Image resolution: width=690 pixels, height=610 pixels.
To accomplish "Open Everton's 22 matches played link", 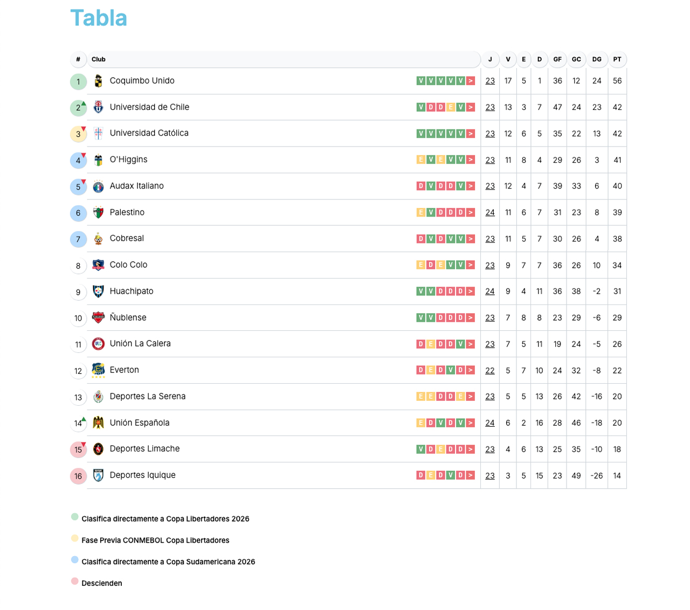I will coord(490,371).
